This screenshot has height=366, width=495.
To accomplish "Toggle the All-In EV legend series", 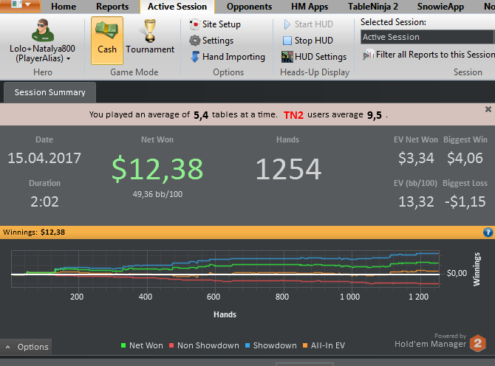I will (x=324, y=345).
